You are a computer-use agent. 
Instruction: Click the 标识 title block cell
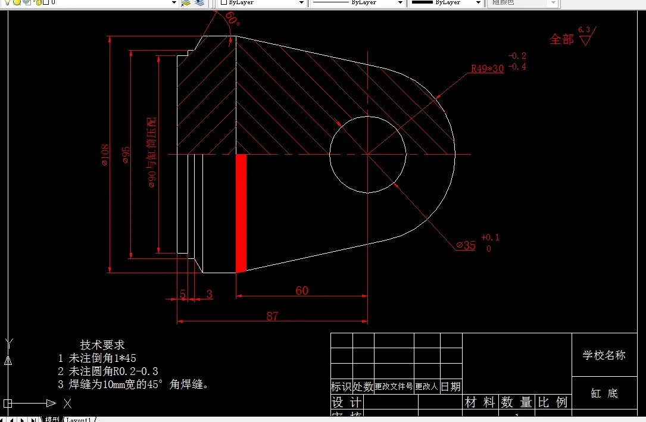[x=342, y=387]
